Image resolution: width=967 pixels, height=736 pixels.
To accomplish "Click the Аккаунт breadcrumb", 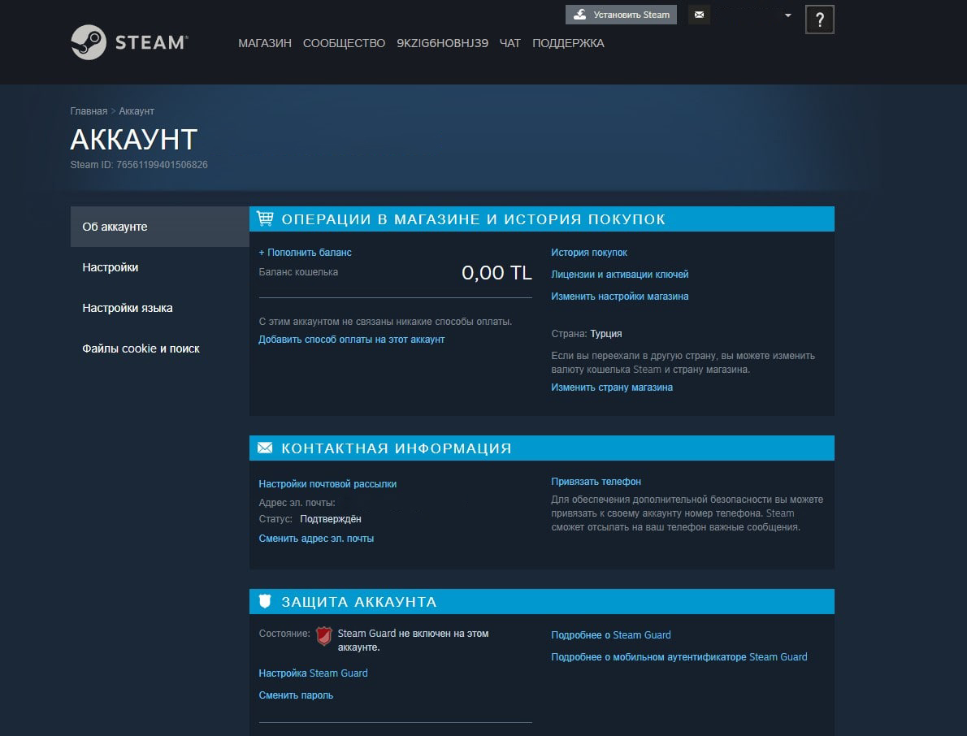I will [x=137, y=111].
